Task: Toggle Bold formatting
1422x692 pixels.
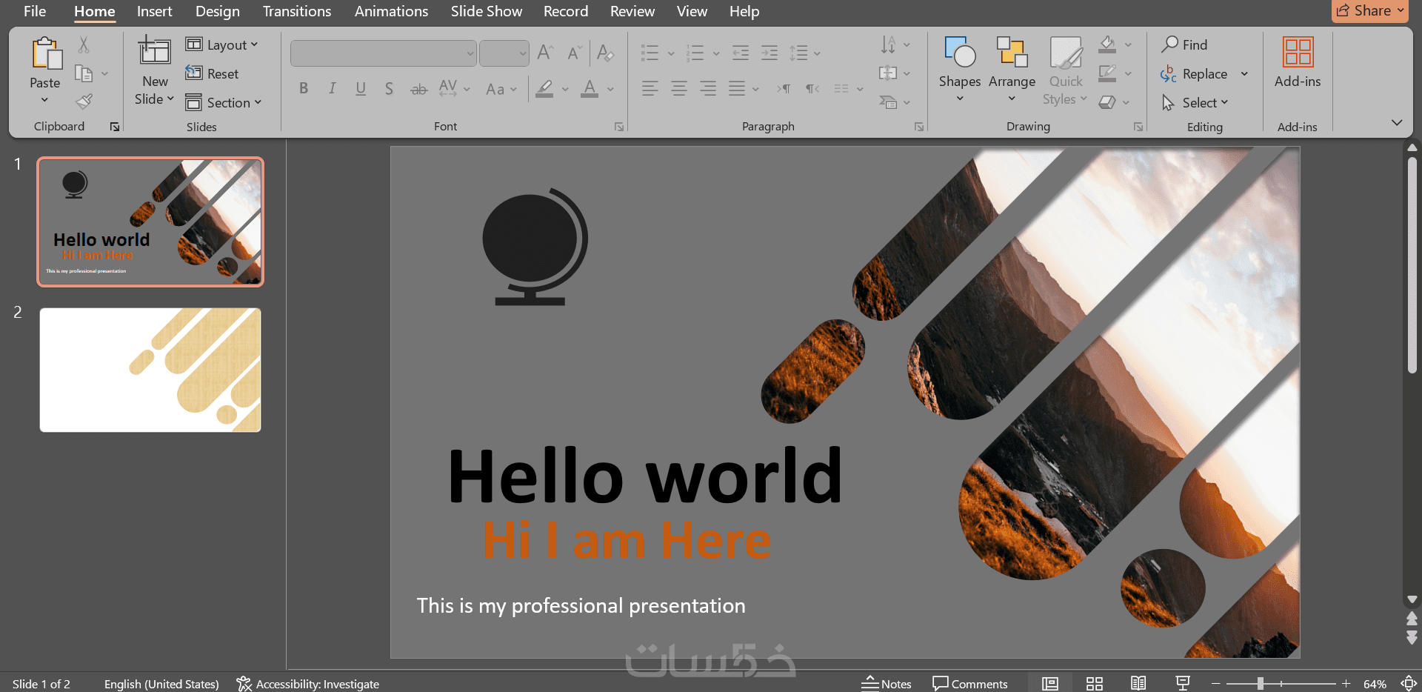Action: (304, 89)
